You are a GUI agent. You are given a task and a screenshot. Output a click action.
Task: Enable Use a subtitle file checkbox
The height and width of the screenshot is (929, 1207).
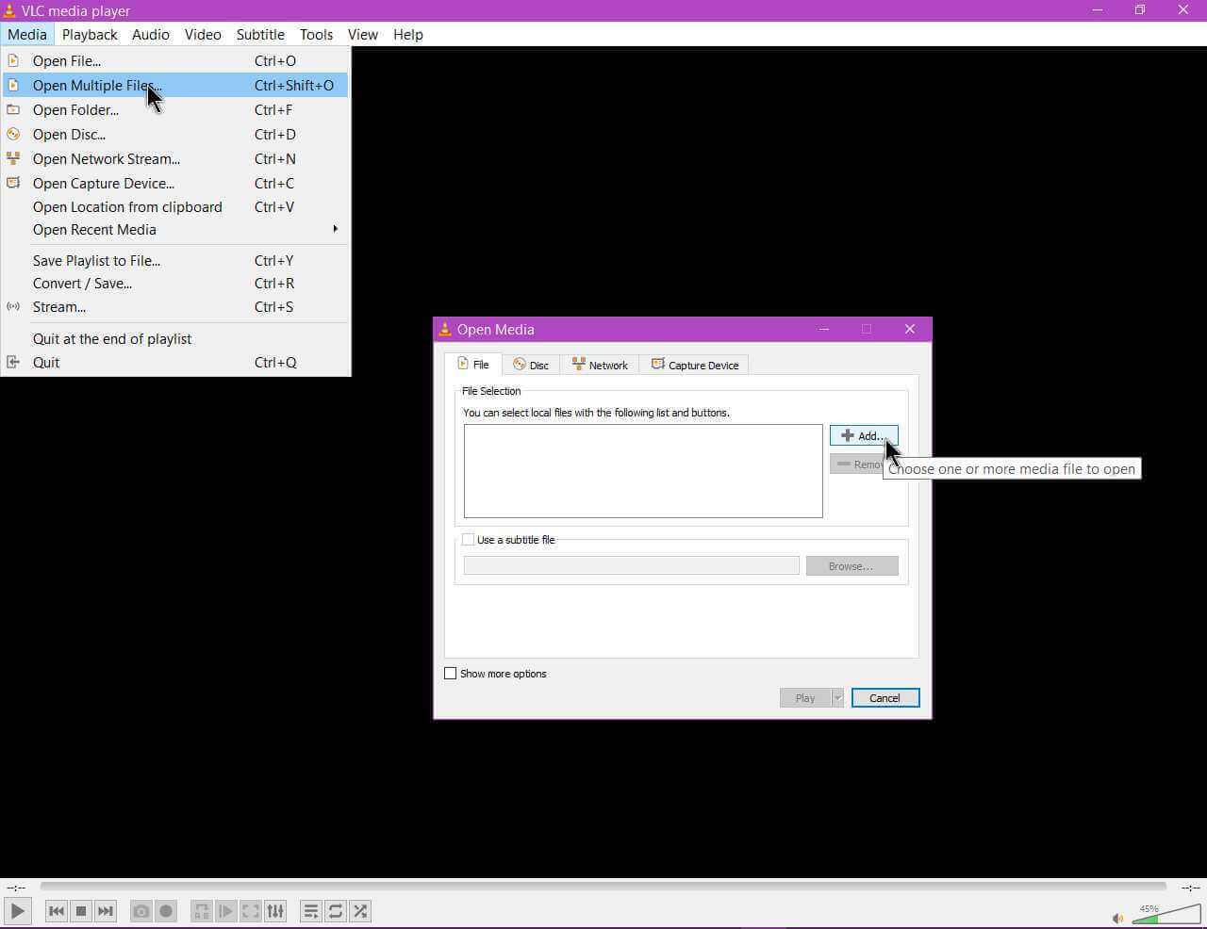468,540
